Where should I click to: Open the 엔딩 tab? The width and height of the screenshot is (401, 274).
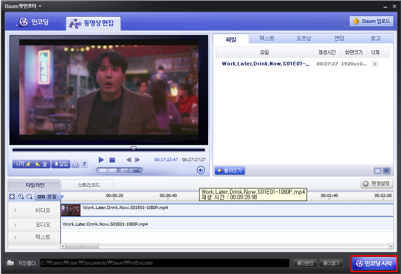339,39
